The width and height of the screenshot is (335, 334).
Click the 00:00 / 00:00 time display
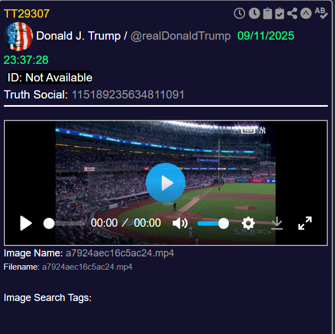[125, 223]
